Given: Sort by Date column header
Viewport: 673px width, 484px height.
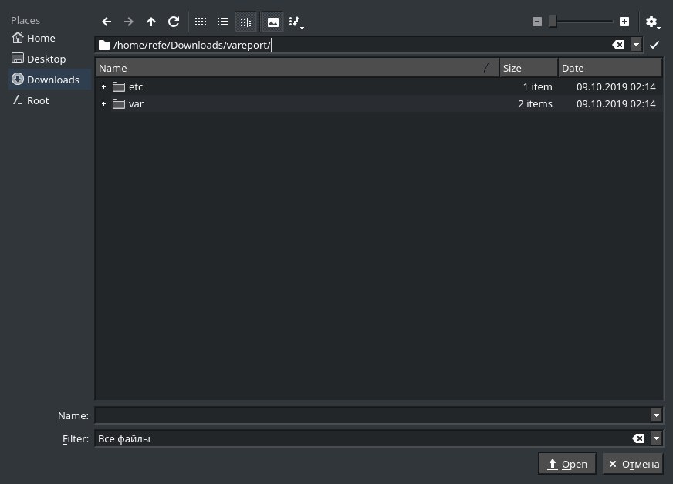Looking at the screenshot, I should (x=610, y=68).
